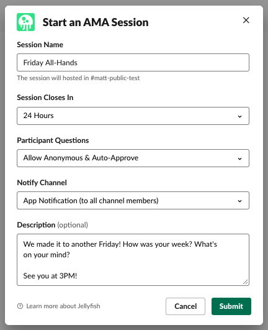Click the chevron in Participant Questions box
The image size is (268, 330).
point(239,158)
